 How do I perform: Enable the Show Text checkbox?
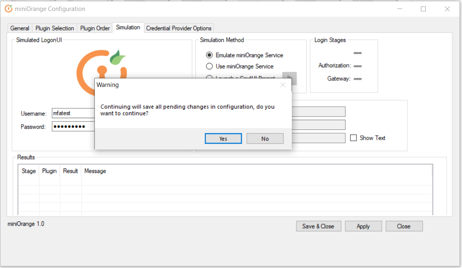(353, 138)
